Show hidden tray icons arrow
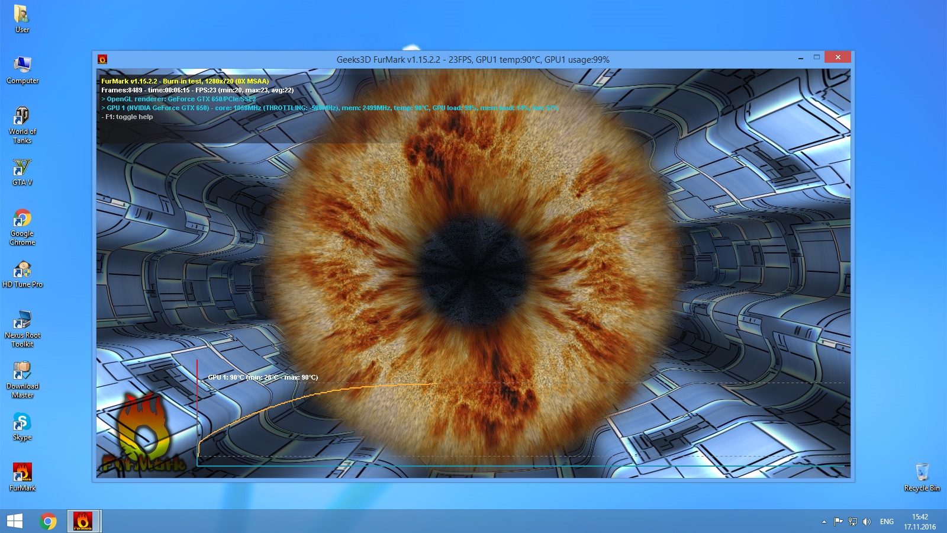The height and width of the screenshot is (533, 947). pyautogui.click(x=824, y=522)
